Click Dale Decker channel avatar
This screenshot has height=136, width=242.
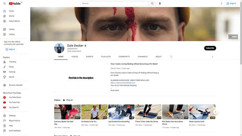(59, 48)
